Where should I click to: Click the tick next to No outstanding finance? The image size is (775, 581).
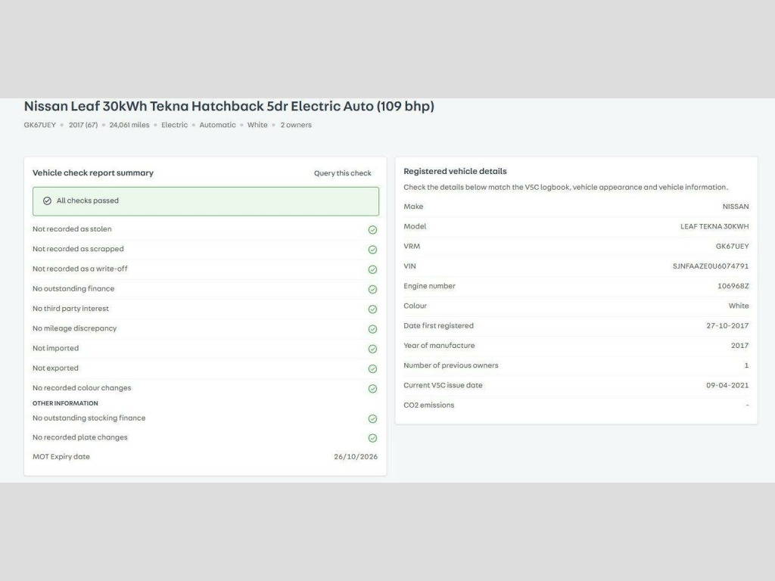point(372,289)
